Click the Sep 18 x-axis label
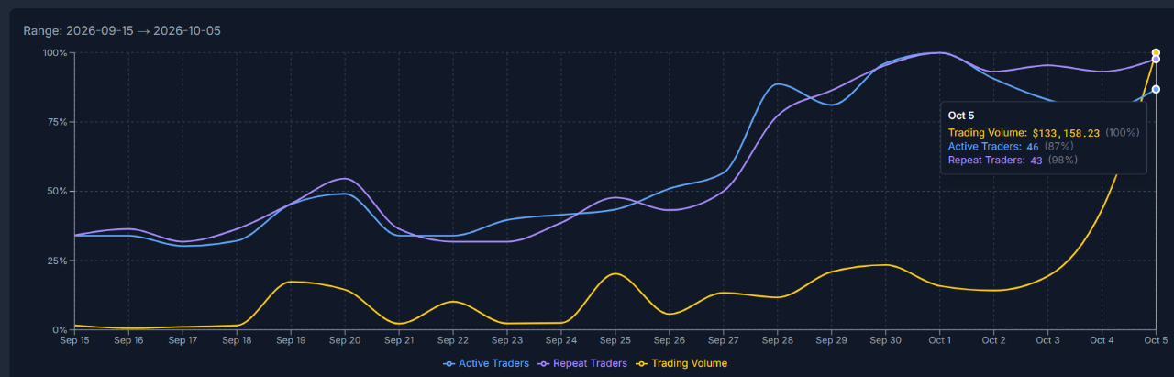Viewport: 1174px width, 377px height. [x=237, y=339]
